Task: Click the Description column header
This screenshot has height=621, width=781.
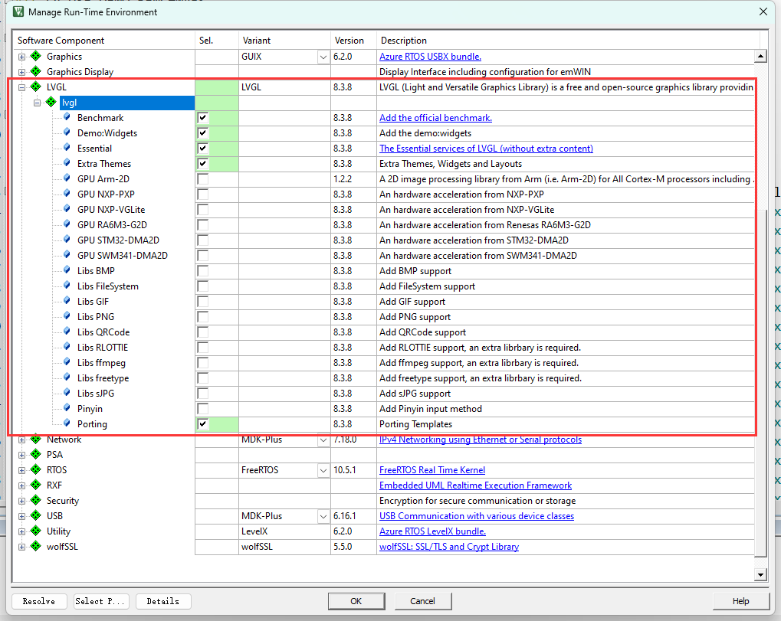Action: 568,41
